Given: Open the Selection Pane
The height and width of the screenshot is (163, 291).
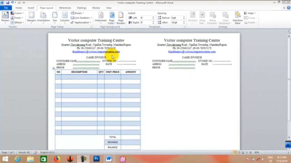Looking at the screenshot, I should pos(238,18).
